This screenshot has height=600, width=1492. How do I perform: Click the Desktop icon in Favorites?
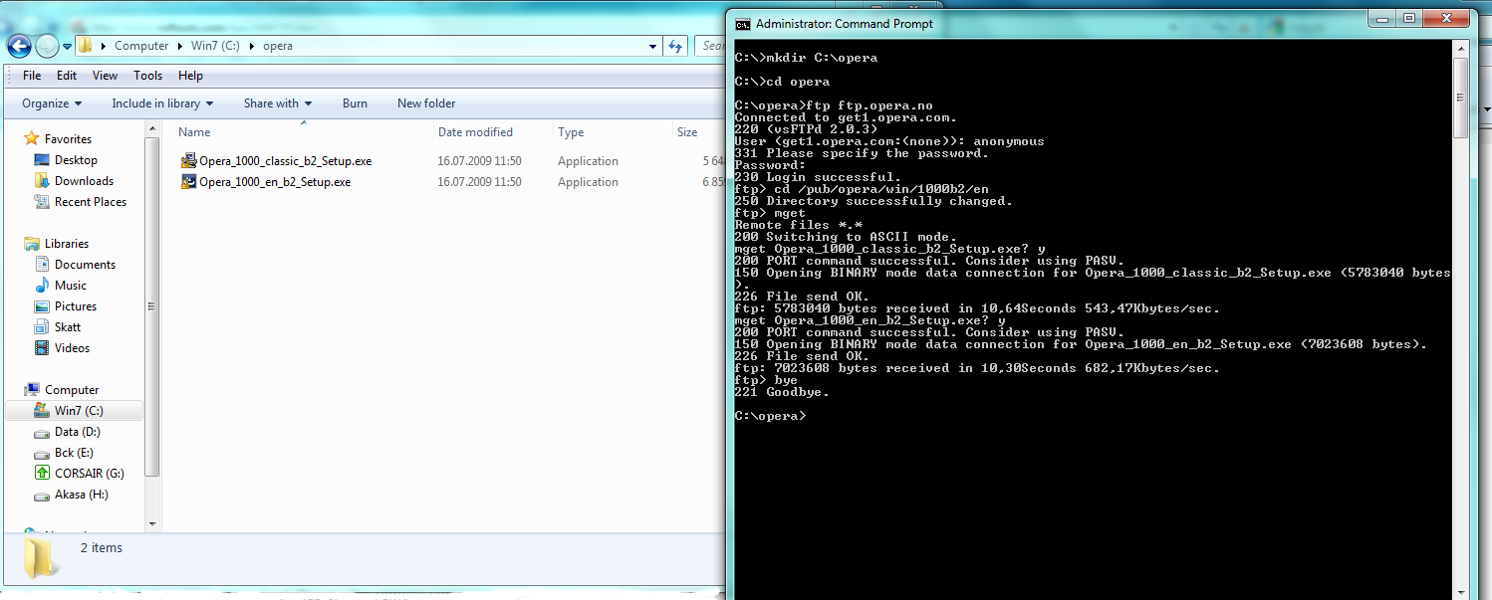point(42,160)
